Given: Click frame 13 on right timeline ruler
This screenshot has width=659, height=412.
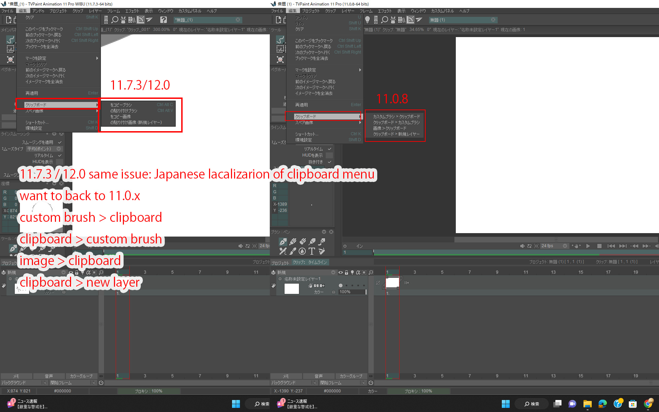Looking at the screenshot, I should click(x=553, y=272).
